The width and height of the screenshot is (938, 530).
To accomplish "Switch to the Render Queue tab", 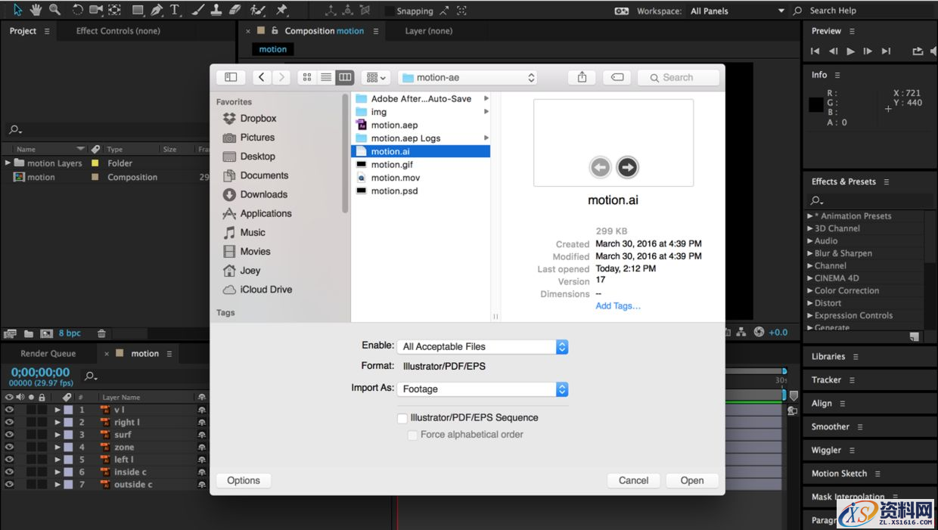I will pos(48,354).
